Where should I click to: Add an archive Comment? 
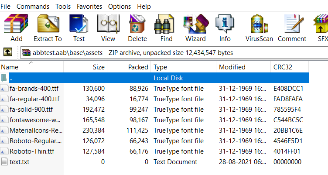(292, 27)
